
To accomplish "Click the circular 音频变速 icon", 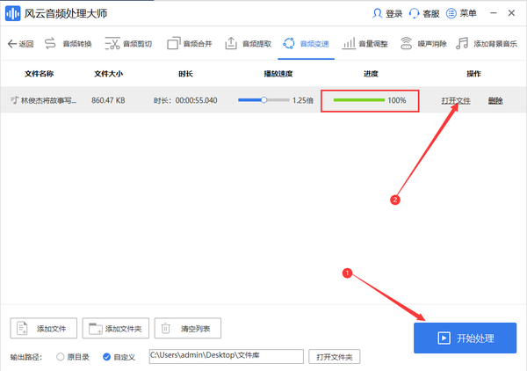I will (x=289, y=43).
